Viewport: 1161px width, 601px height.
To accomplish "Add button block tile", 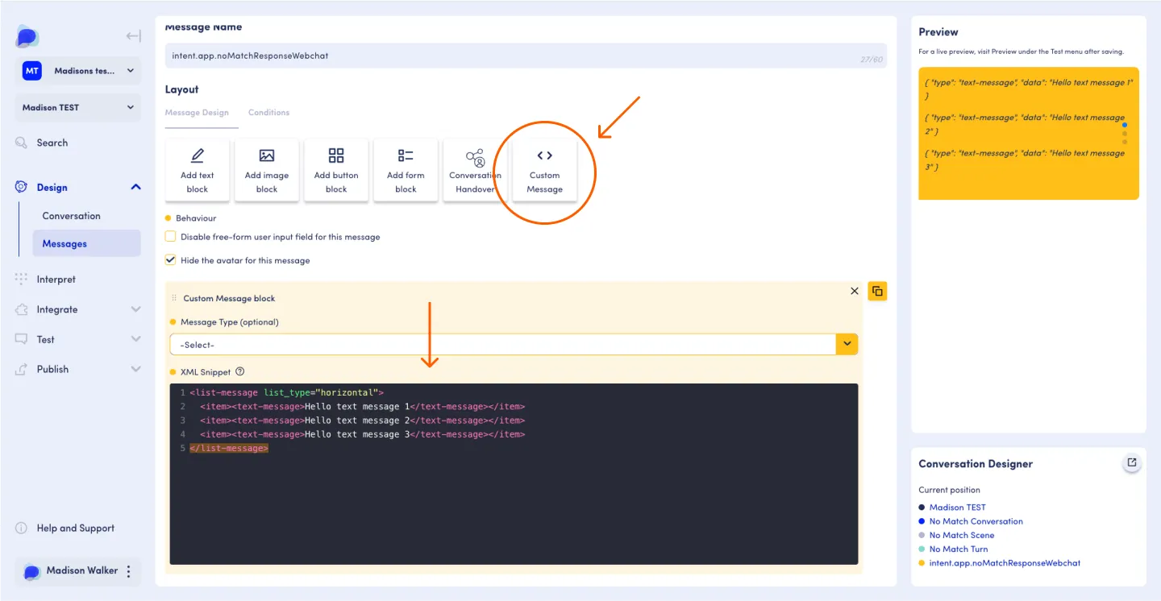I will tap(336, 170).
